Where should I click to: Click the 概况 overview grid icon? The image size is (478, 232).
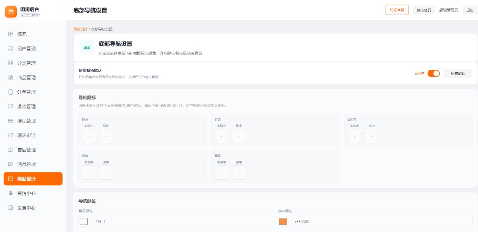pyautogui.click(x=11, y=34)
